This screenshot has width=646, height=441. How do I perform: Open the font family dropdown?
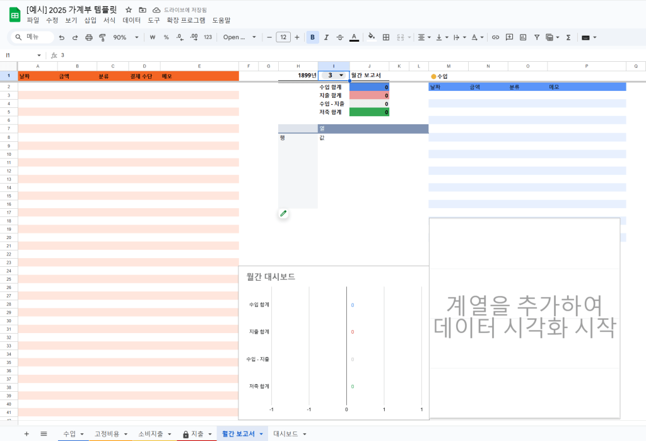coord(240,37)
